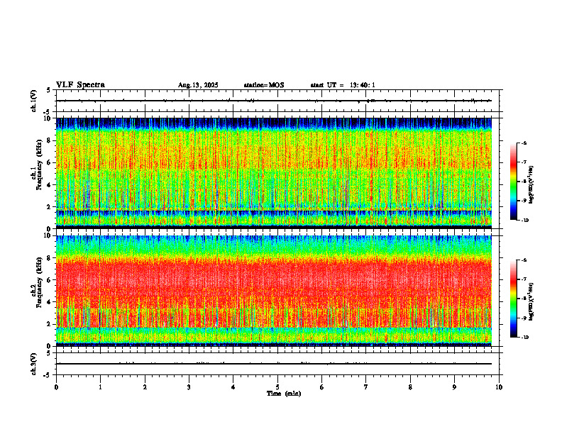Click the time axis tick label "6"

[322, 387]
